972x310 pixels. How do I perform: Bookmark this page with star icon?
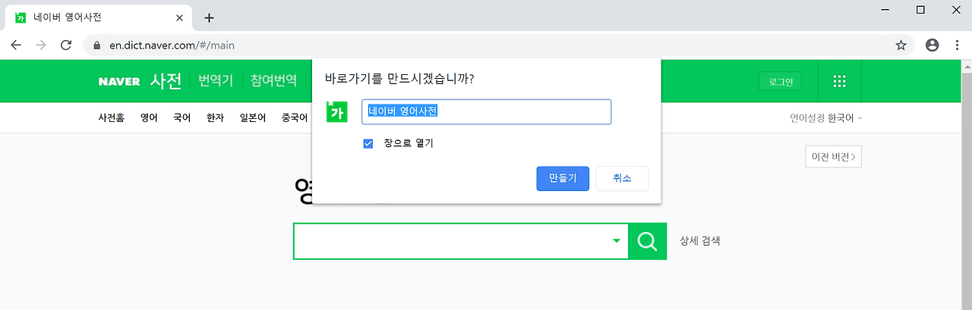pos(901,45)
